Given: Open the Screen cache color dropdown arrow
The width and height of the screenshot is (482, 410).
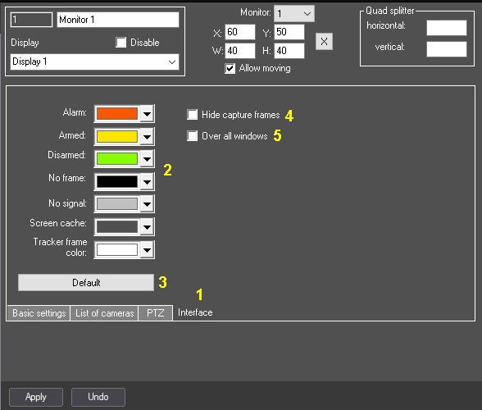Looking at the screenshot, I should click(x=147, y=227).
